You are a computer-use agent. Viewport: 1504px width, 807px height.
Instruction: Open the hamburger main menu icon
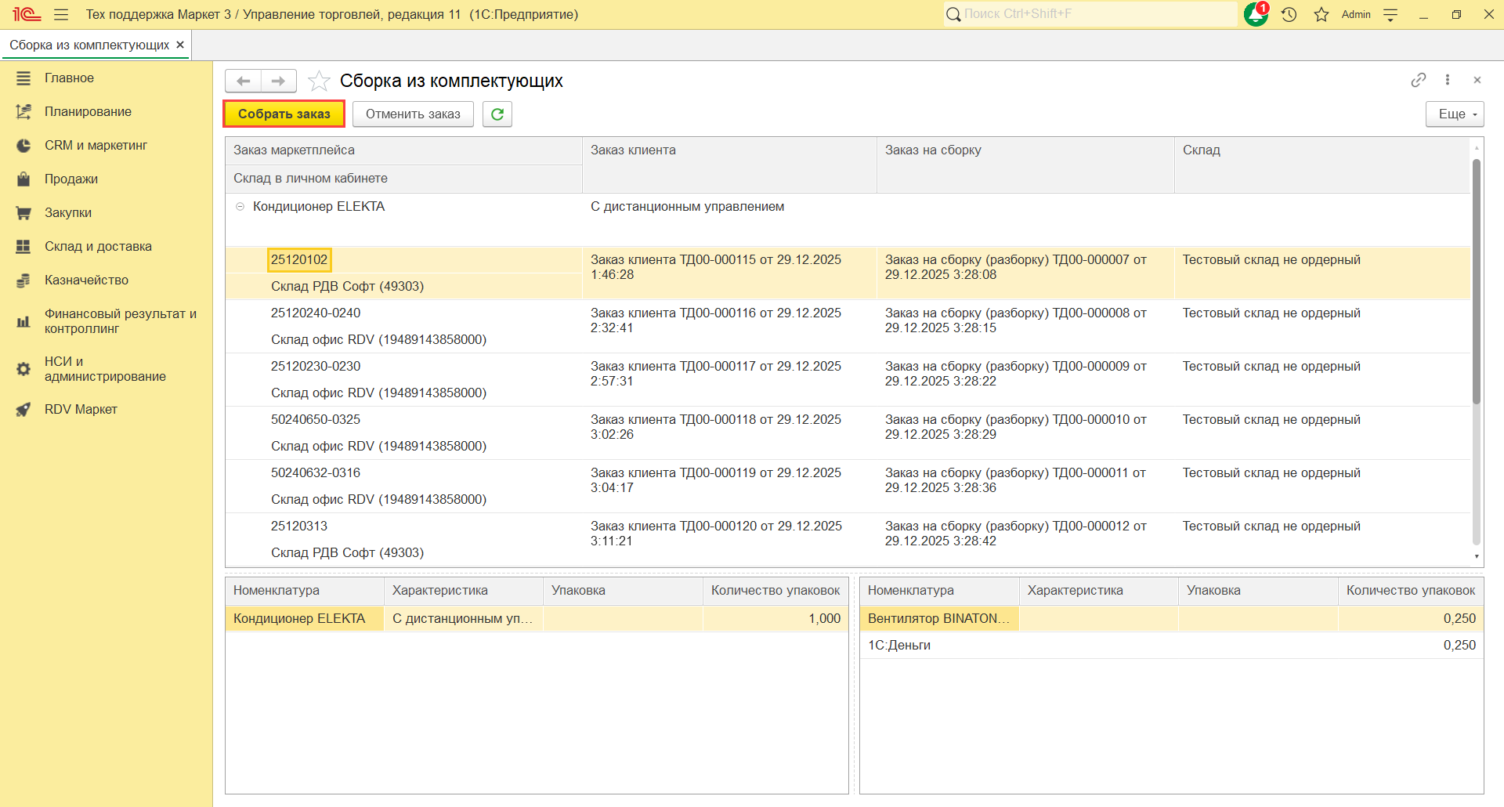pos(61,15)
